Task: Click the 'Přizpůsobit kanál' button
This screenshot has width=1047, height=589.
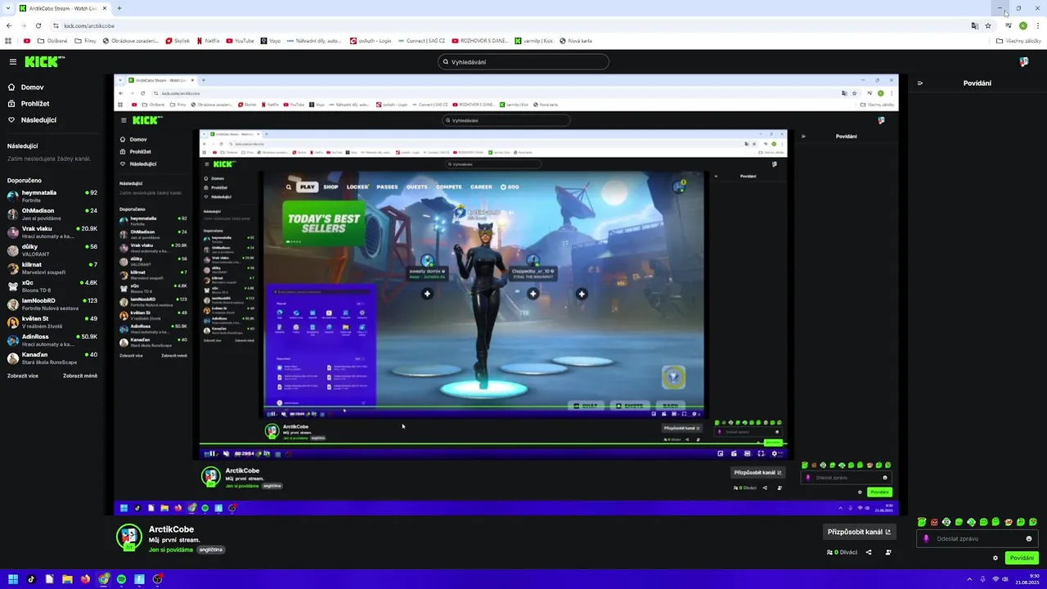Action: click(859, 532)
